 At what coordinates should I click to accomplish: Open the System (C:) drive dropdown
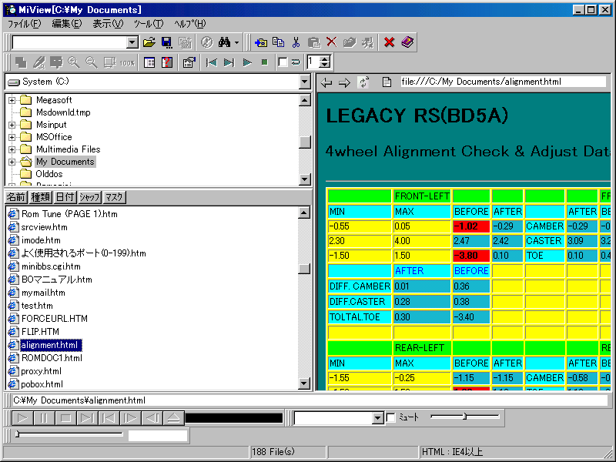(x=304, y=82)
